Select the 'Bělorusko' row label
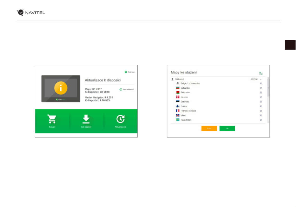This screenshot has height=207, width=296. 185,93
